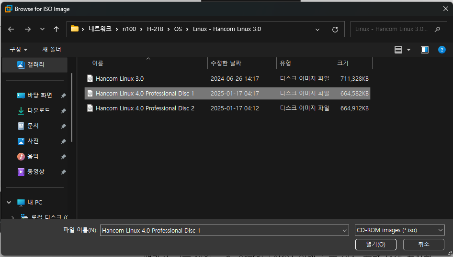Image resolution: width=453 pixels, height=257 pixels.
Task: Open view options dropdown arrow
Action: (x=408, y=50)
